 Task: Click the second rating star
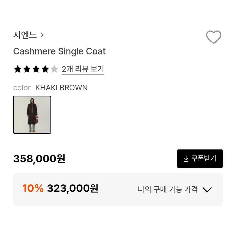(26, 69)
